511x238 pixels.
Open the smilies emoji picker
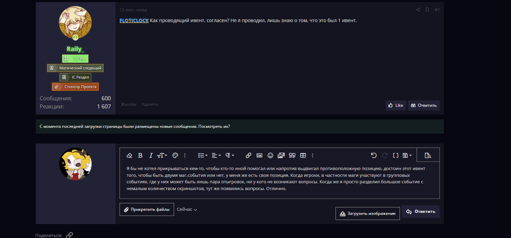[270, 155]
